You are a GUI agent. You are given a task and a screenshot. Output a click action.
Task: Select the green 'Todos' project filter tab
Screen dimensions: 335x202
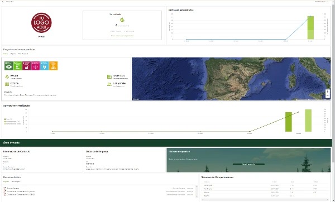[6, 54]
